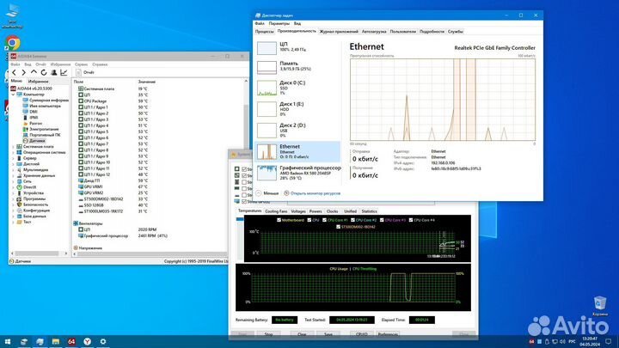Expand the Сеть tree node
This screenshot has height=348, width=619.
pyautogui.click(x=13, y=181)
